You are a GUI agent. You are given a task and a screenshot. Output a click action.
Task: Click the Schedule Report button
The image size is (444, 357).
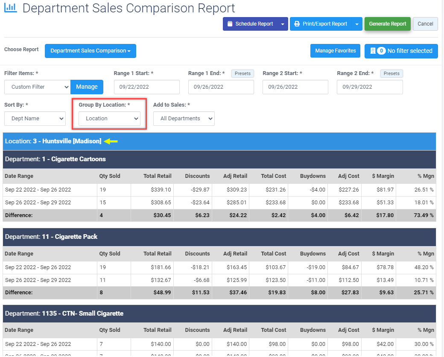[x=250, y=24]
